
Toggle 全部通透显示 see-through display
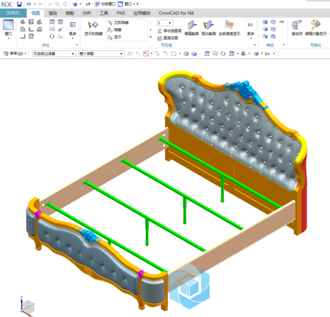point(229,28)
